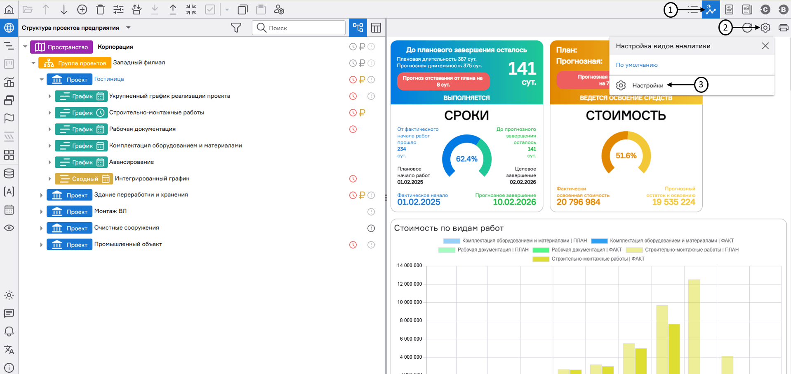
Task: Open the filter funnel icon
Action: tap(236, 28)
